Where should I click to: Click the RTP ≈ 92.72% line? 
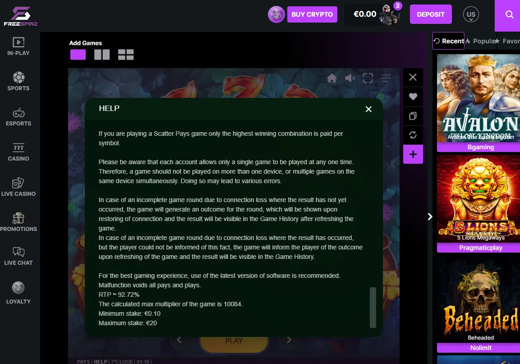coord(119,295)
